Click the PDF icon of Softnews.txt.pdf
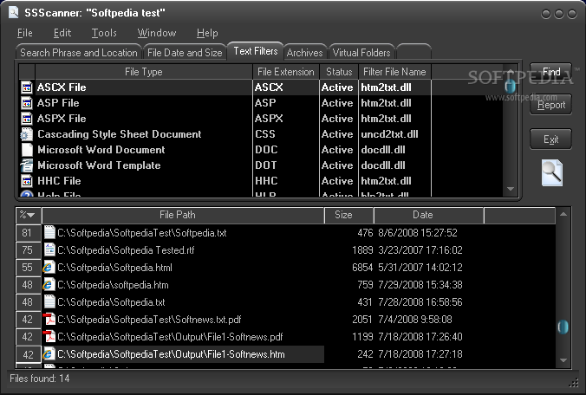This screenshot has width=586, height=395. [49, 320]
